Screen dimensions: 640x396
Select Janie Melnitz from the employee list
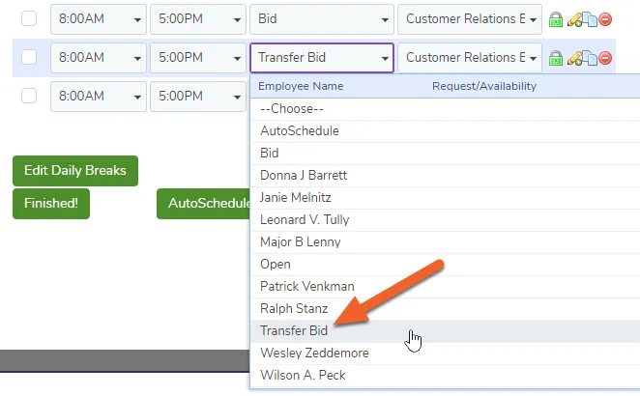pos(445,198)
